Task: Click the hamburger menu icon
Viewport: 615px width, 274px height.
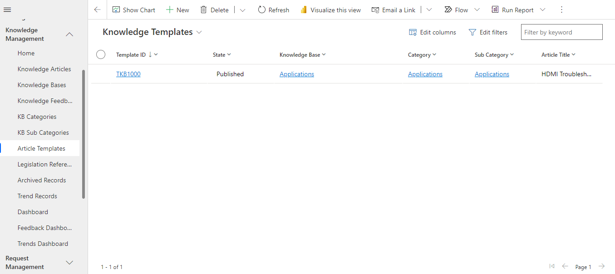Action: click(7, 10)
